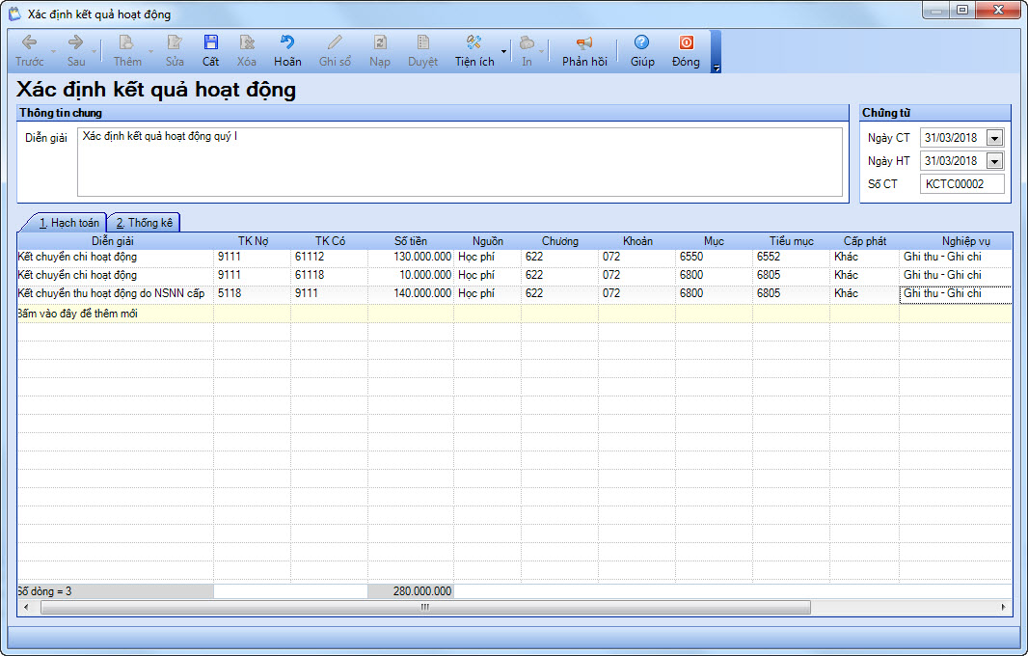Click the Tiểu mục cell 6552
This screenshot has width=1028, height=656.
tap(792, 258)
